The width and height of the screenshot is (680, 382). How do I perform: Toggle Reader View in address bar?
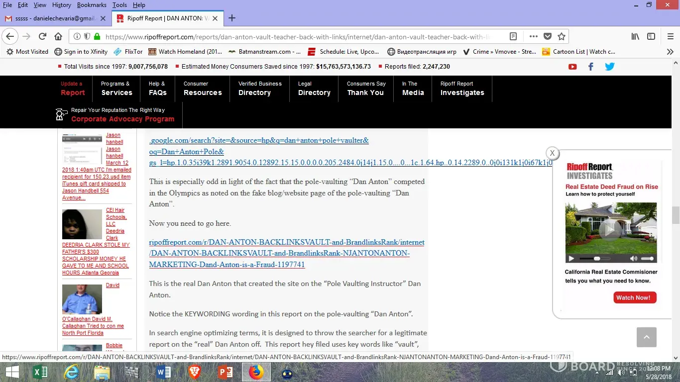pyautogui.click(x=513, y=36)
